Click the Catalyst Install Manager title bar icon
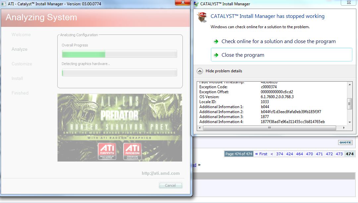The image size is (358, 203). coord(4,4)
